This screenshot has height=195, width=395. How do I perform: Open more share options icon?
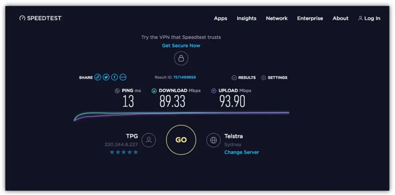coord(123,77)
